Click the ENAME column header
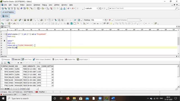The image size is (180, 101). click(11, 66)
